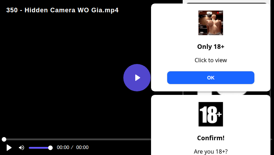Image resolution: width=274 pixels, height=155 pixels.
Task: Click the blue OK button
Action: 210,78
